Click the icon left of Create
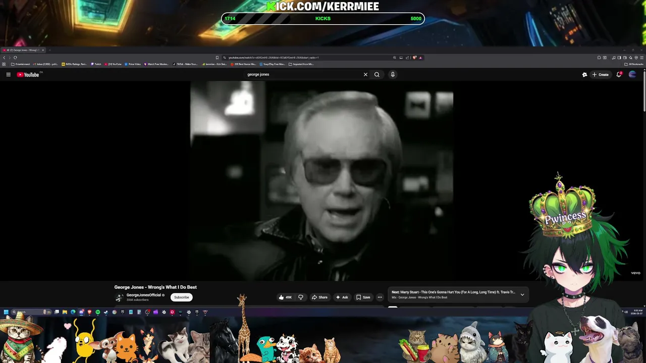Image resolution: width=646 pixels, height=363 pixels. pos(584,75)
